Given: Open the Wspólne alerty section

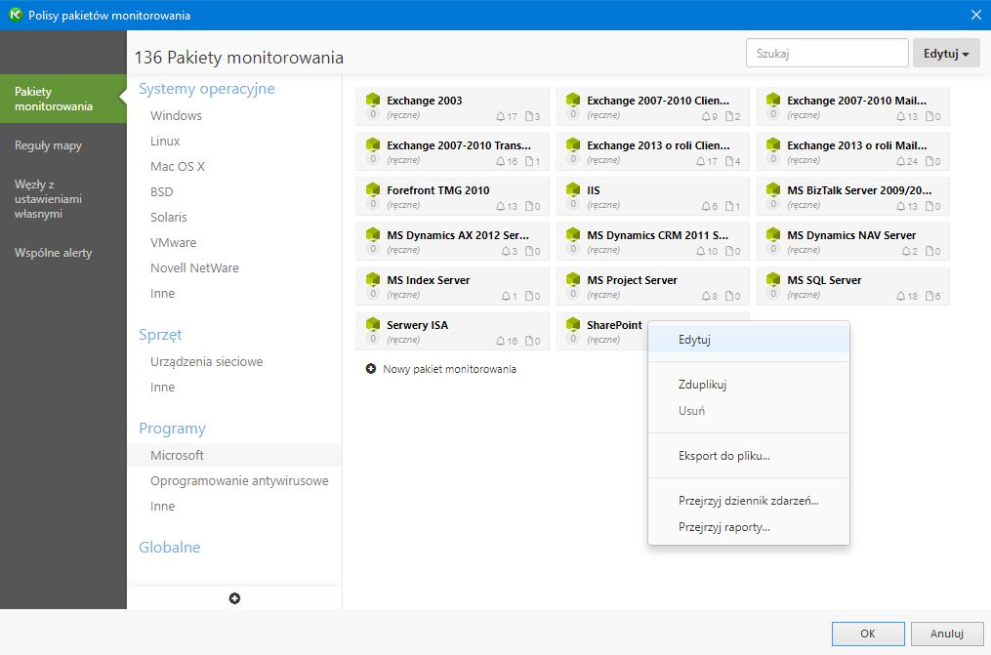Looking at the screenshot, I should point(53,253).
